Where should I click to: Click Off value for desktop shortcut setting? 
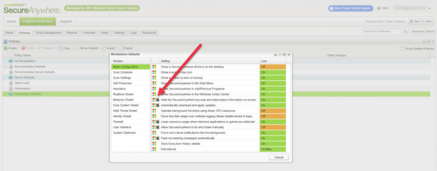pos(273,67)
